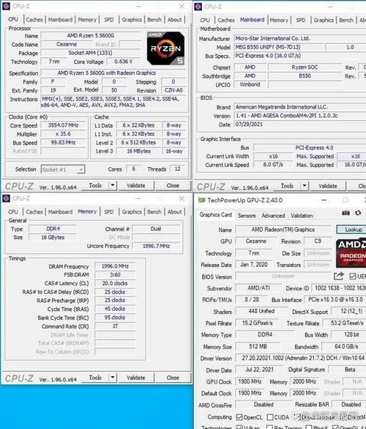Open the Validation tab in GPU-Z
The height and width of the screenshot is (429, 366).
click(302, 216)
